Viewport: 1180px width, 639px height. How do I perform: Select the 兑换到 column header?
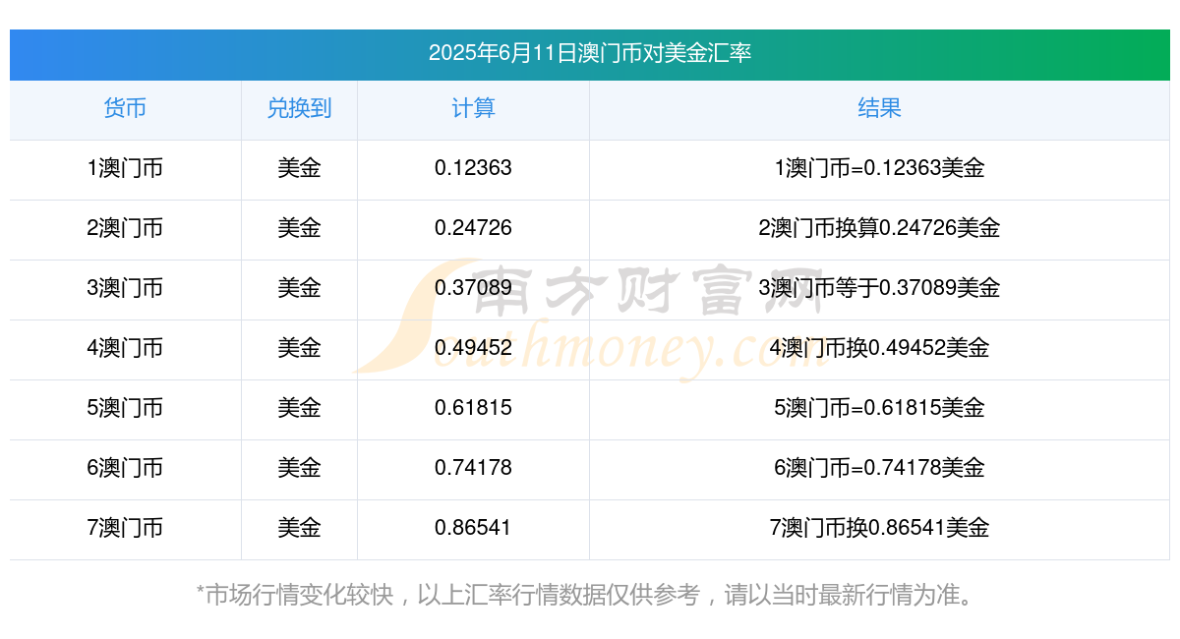tap(299, 108)
